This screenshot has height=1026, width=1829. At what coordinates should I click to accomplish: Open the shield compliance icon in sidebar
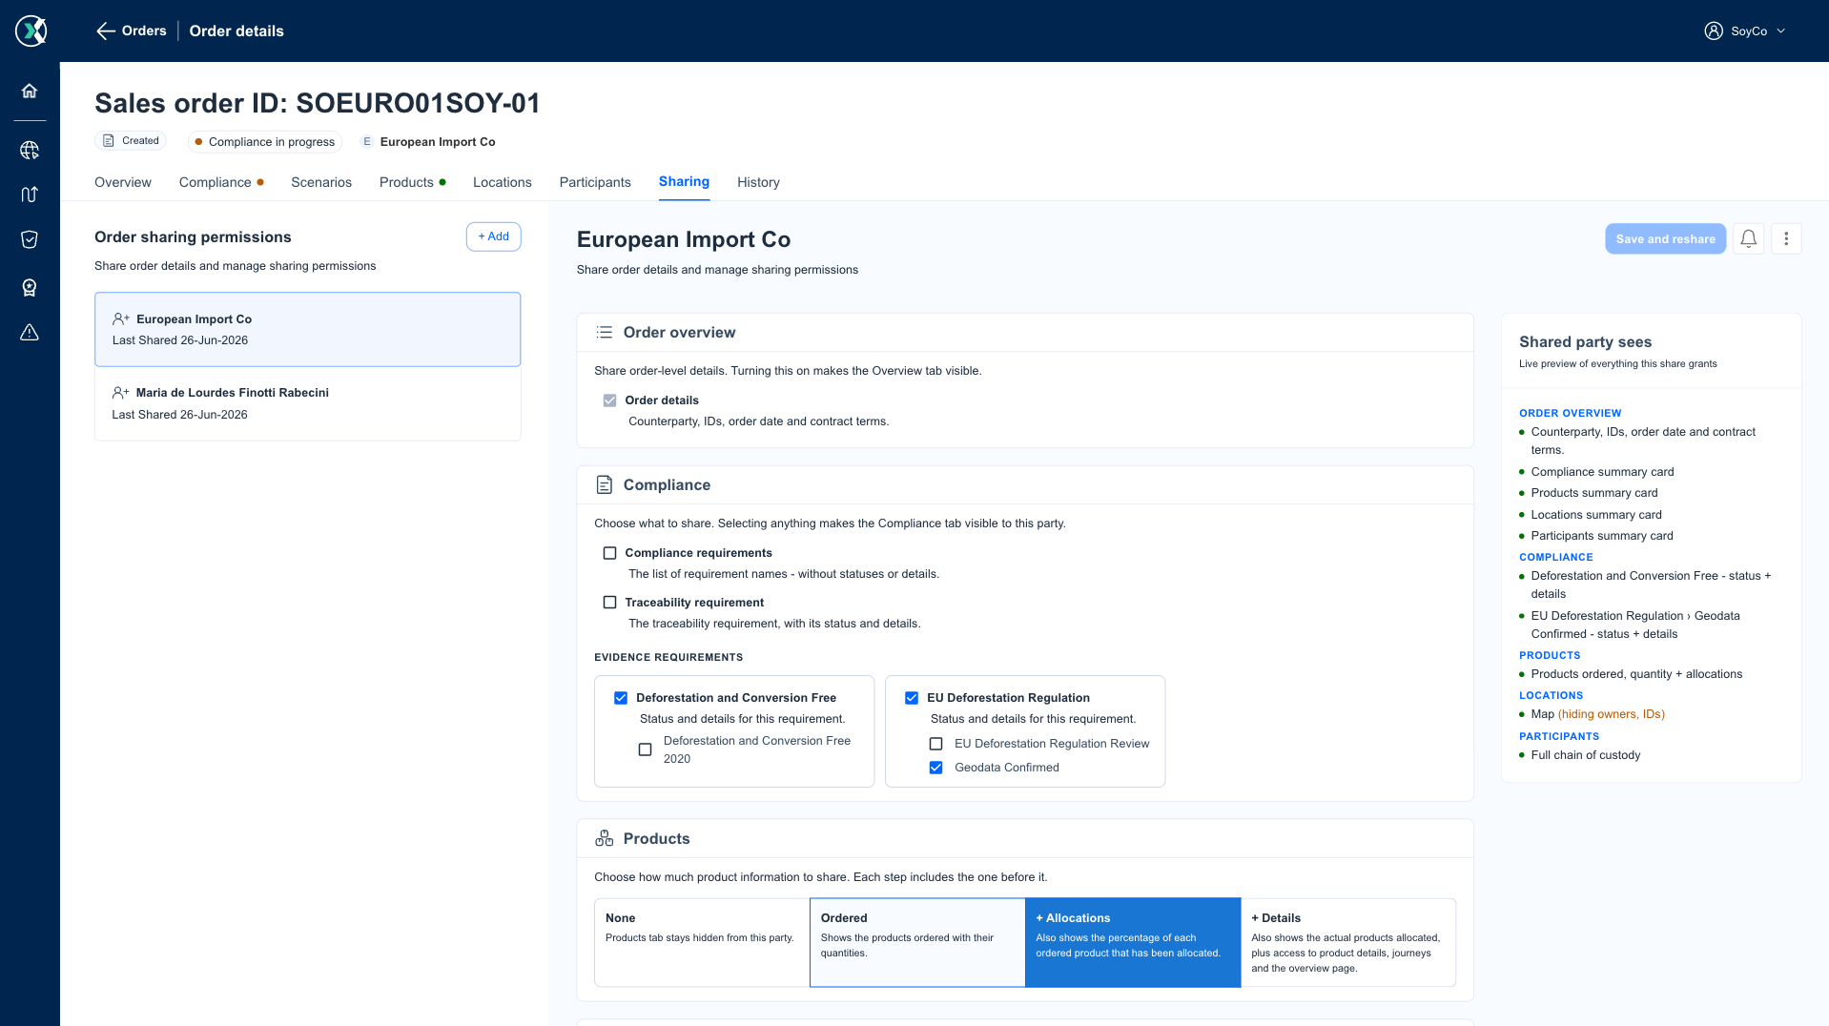pos(30,239)
